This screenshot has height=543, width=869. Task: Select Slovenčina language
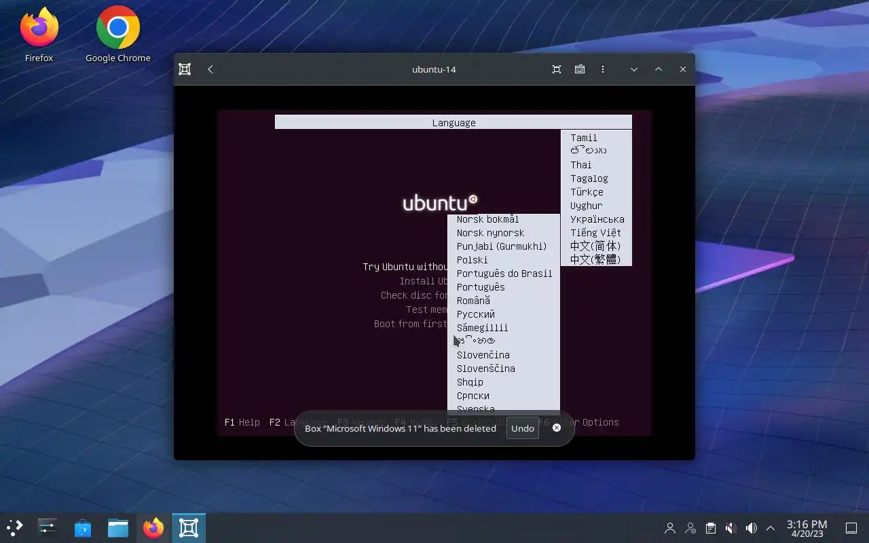tap(483, 355)
